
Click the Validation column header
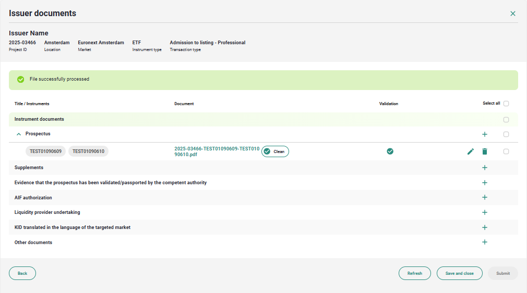[389, 104]
